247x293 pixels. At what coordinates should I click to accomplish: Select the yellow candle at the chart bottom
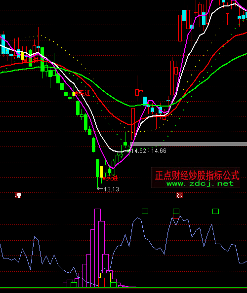coord(102,172)
